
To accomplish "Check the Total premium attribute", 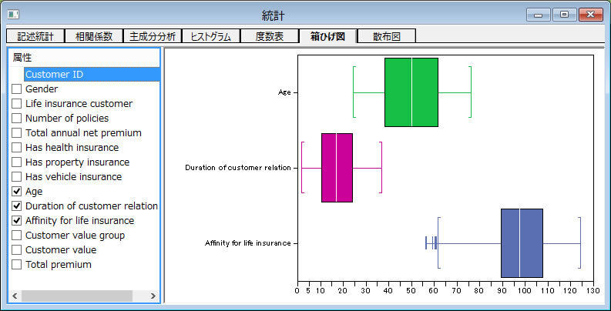I will (16, 265).
